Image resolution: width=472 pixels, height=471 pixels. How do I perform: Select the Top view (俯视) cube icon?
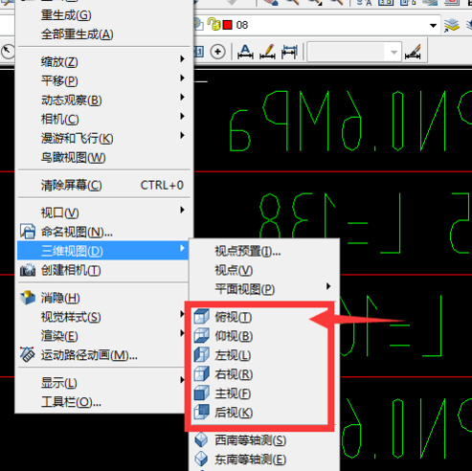pos(202,317)
